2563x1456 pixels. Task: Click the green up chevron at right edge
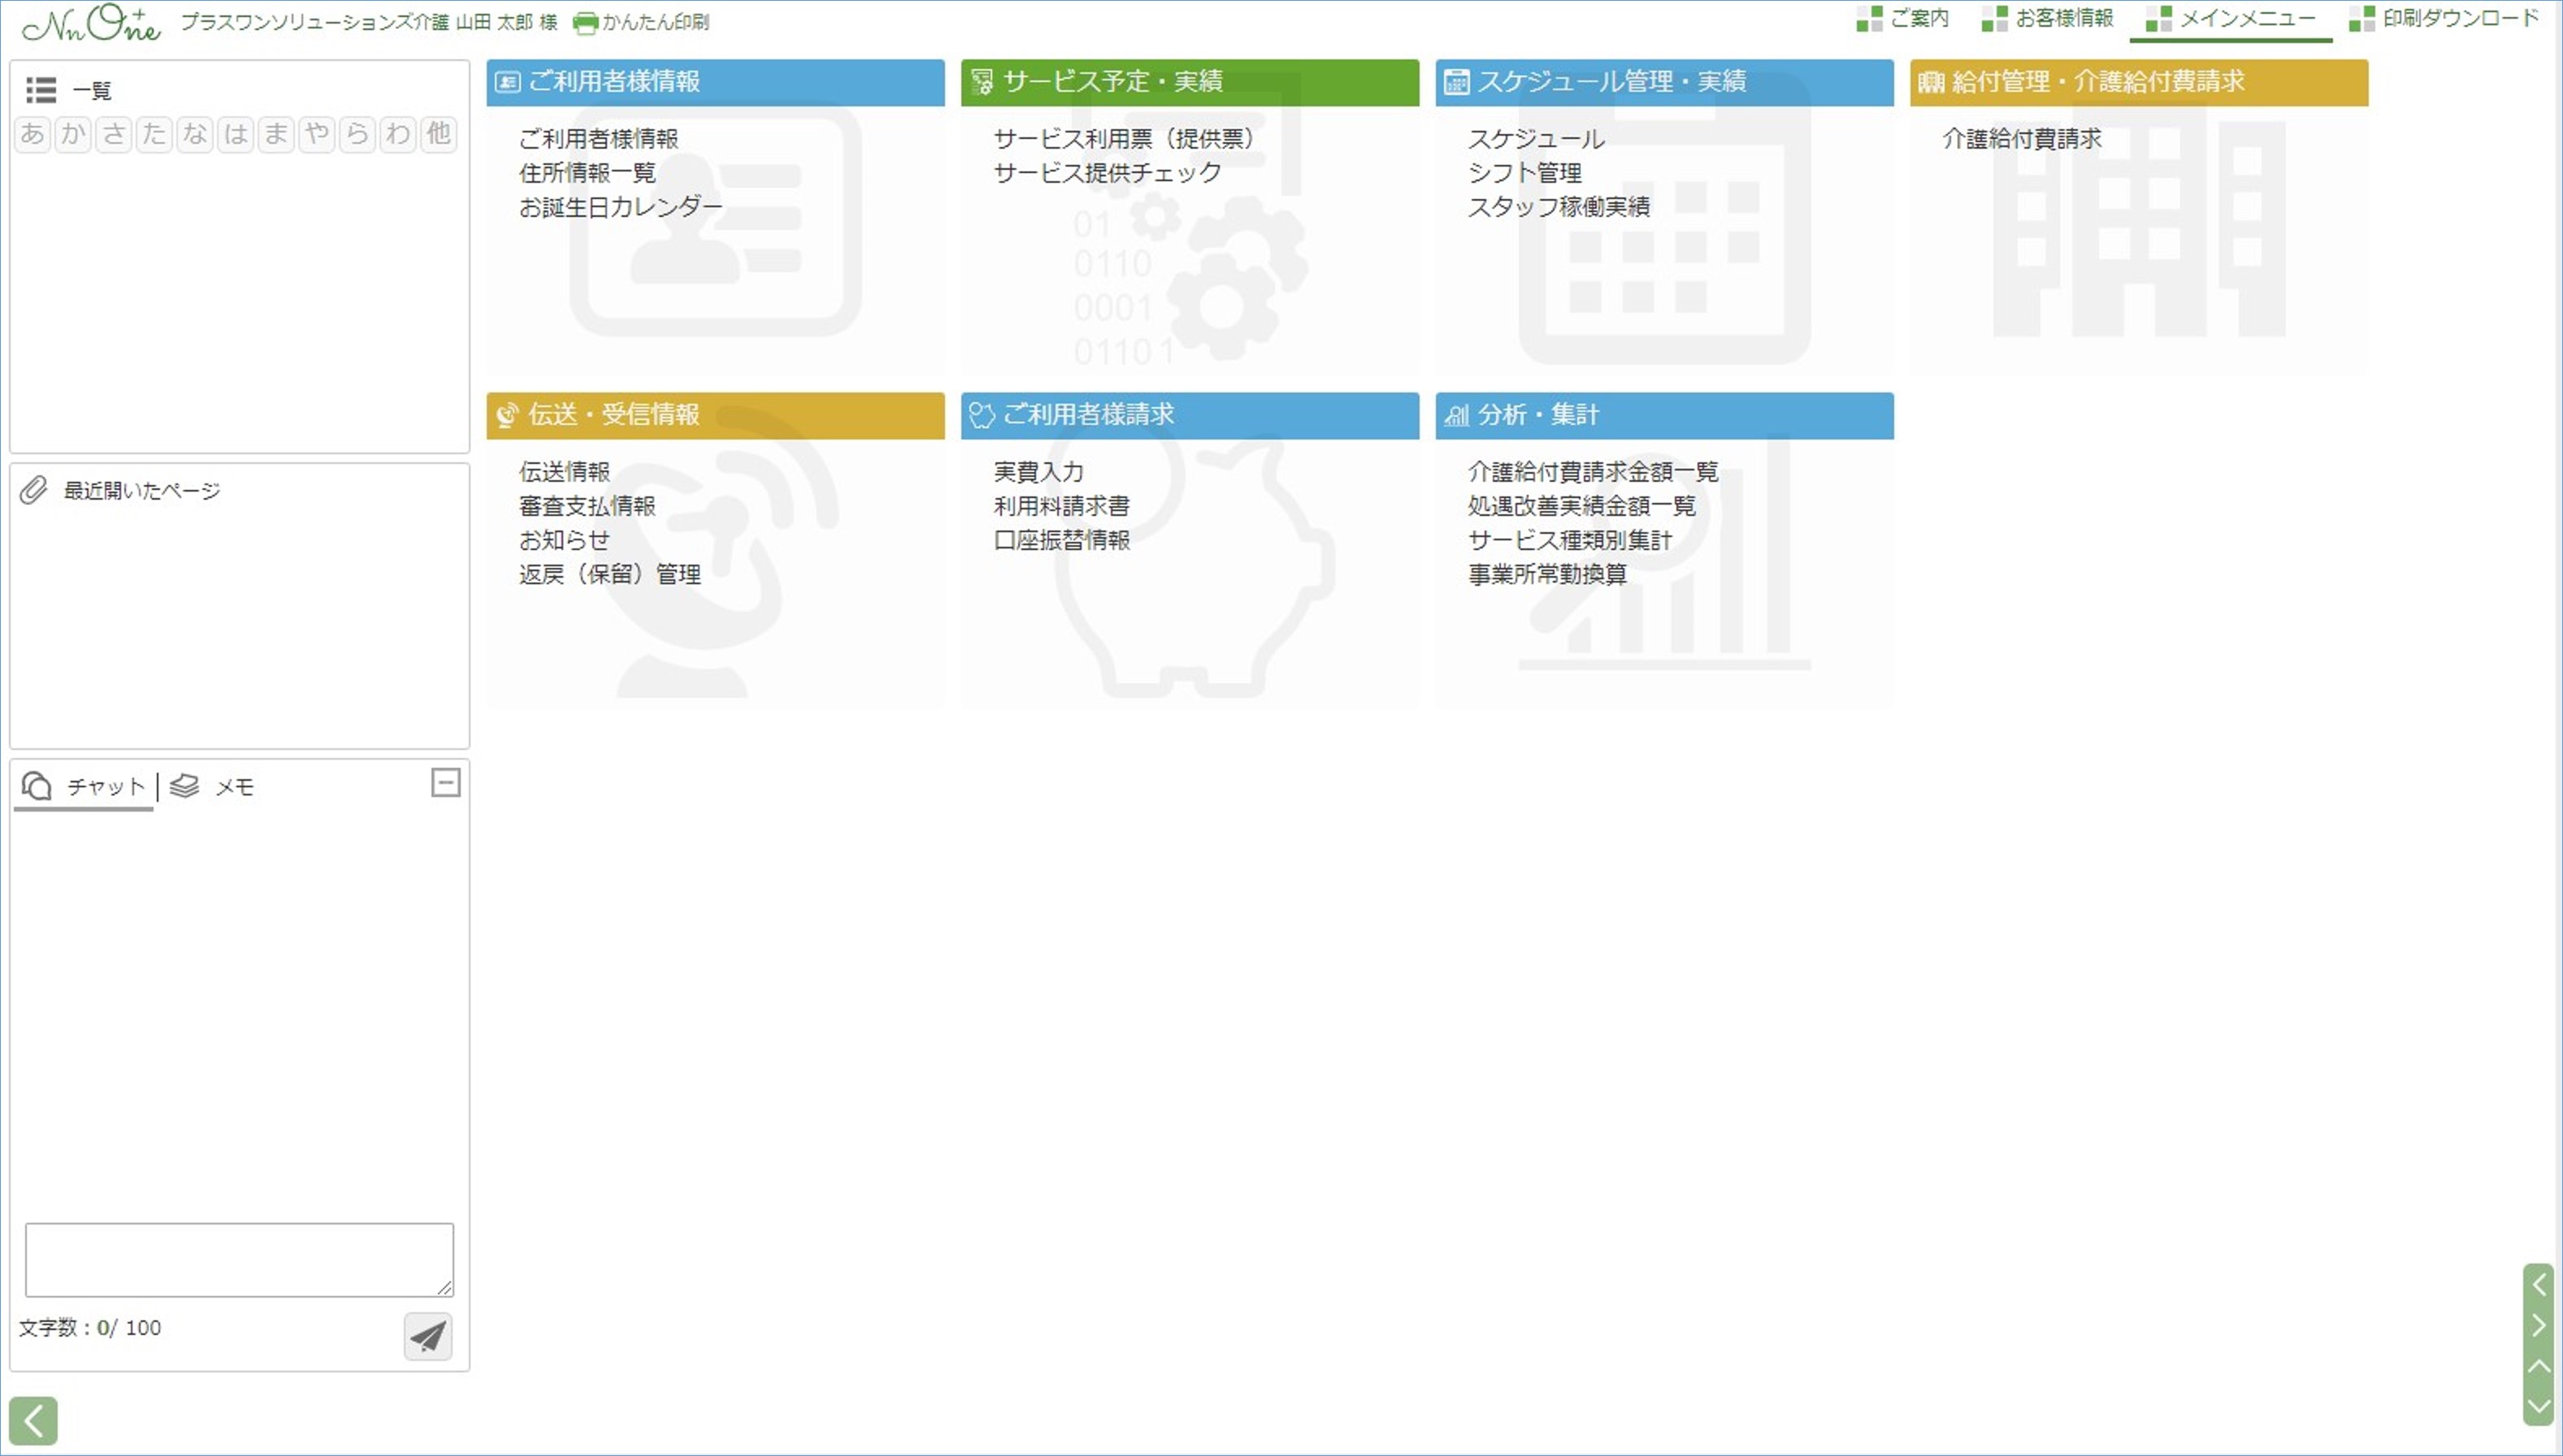[2538, 1366]
